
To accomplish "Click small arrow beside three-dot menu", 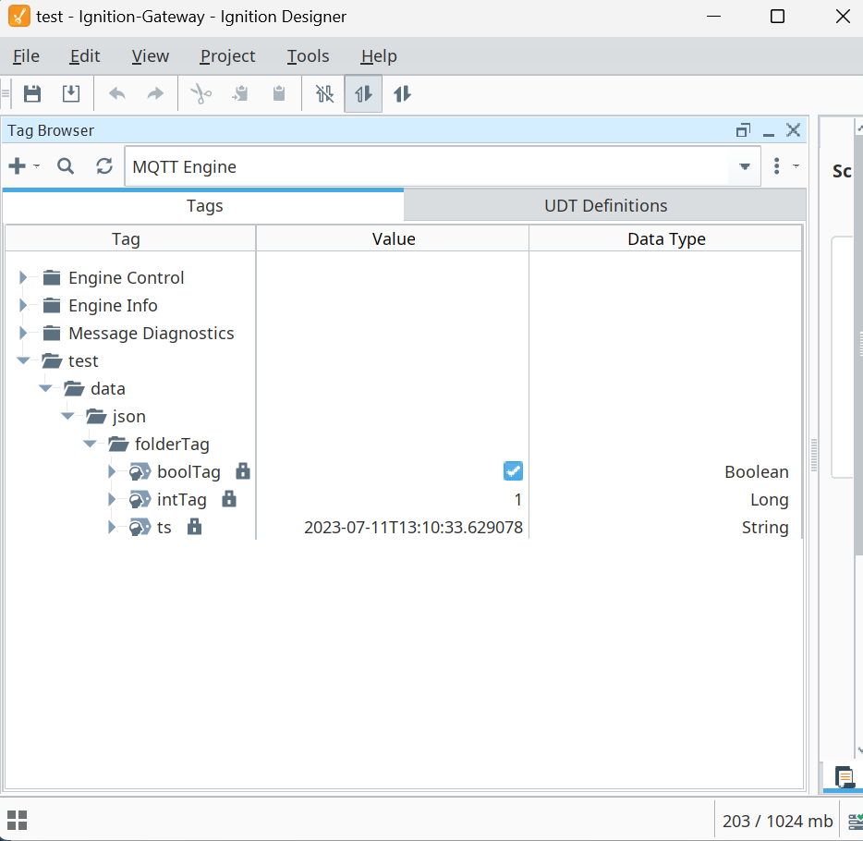I will click(796, 165).
